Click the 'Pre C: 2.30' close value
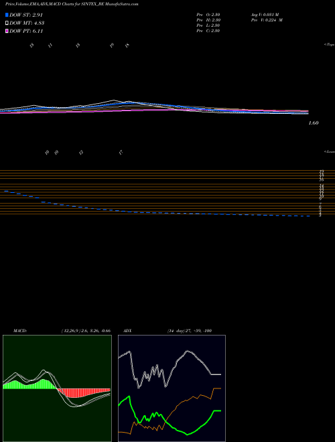 (208, 31)
